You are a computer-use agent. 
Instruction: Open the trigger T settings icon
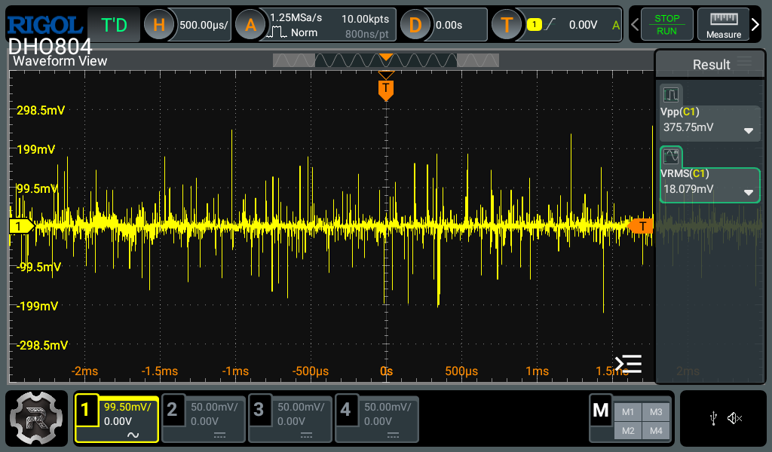(x=507, y=25)
